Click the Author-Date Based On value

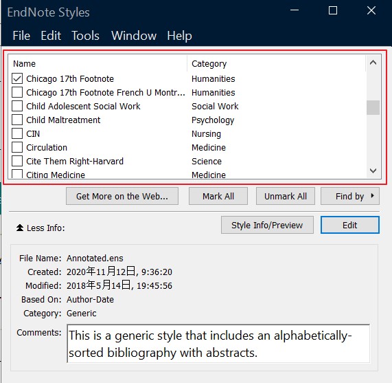click(x=90, y=299)
